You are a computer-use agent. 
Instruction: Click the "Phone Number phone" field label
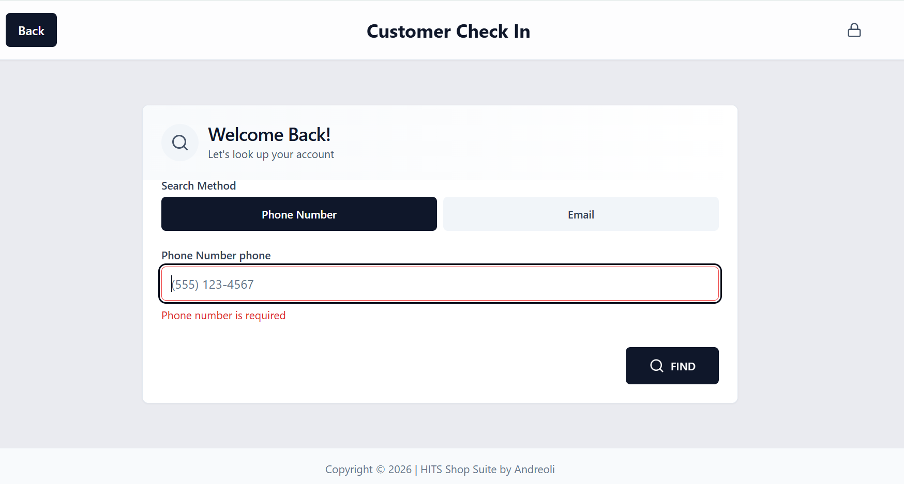216,256
